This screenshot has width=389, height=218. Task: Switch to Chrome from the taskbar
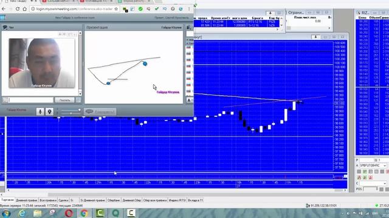(x=84, y=213)
